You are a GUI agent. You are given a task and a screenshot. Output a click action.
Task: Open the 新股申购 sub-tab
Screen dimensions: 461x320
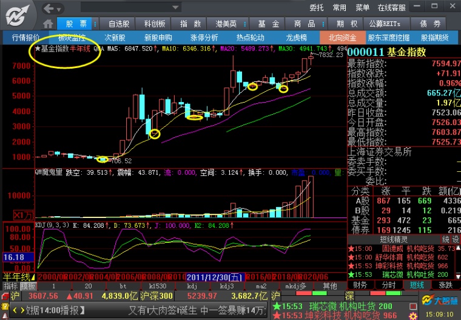pyautogui.click(x=158, y=38)
